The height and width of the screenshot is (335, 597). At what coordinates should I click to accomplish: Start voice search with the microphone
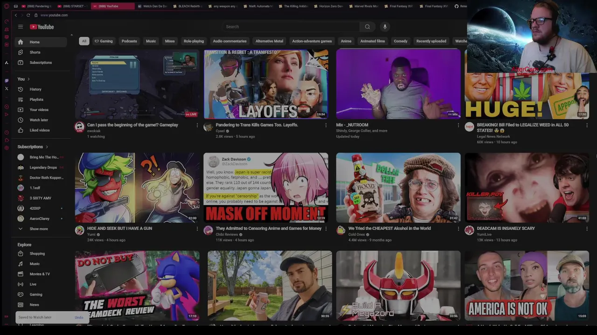[385, 27]
